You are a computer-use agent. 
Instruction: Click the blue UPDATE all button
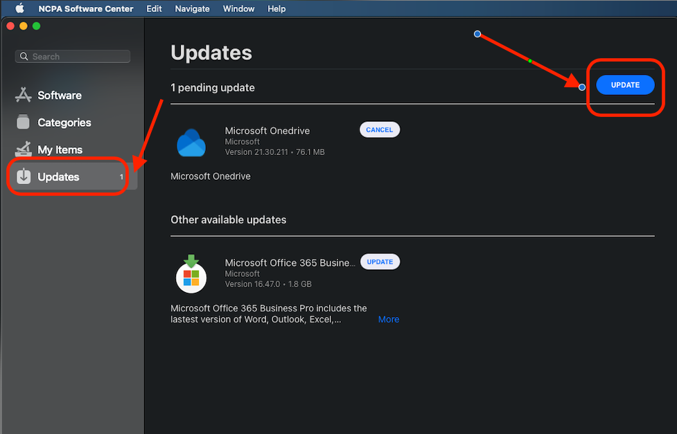point(625,85)
